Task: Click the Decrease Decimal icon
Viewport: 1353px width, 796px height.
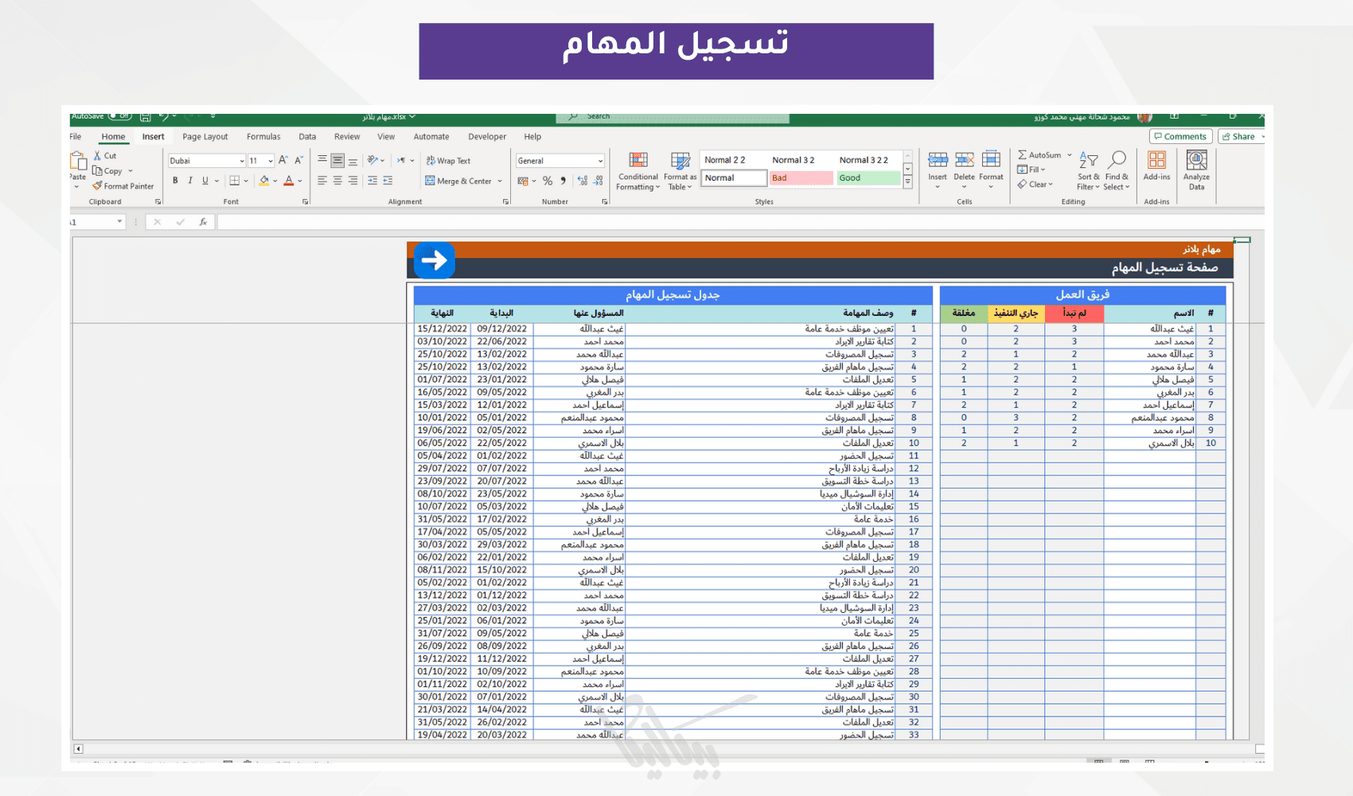Action: [599, 181]
